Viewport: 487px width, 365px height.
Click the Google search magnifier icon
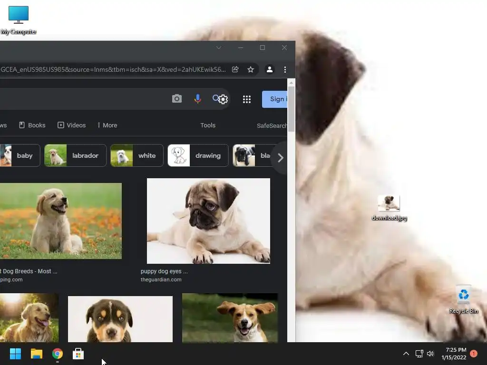(215, 98)
